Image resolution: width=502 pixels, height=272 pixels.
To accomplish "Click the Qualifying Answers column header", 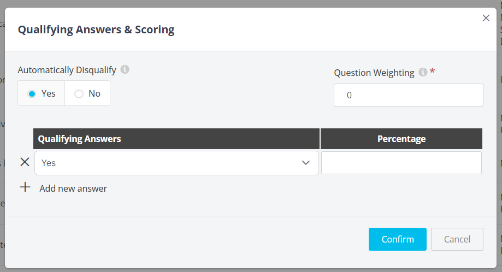I will pos(80,139).
